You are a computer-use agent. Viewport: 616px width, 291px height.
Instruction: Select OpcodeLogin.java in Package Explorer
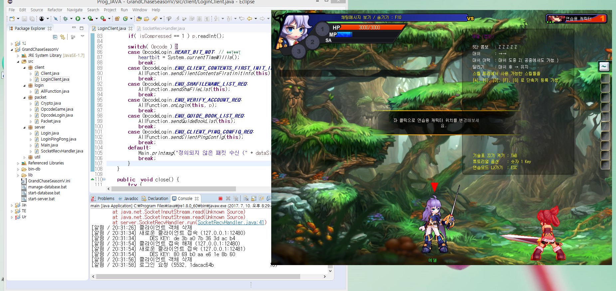(57, 115)
